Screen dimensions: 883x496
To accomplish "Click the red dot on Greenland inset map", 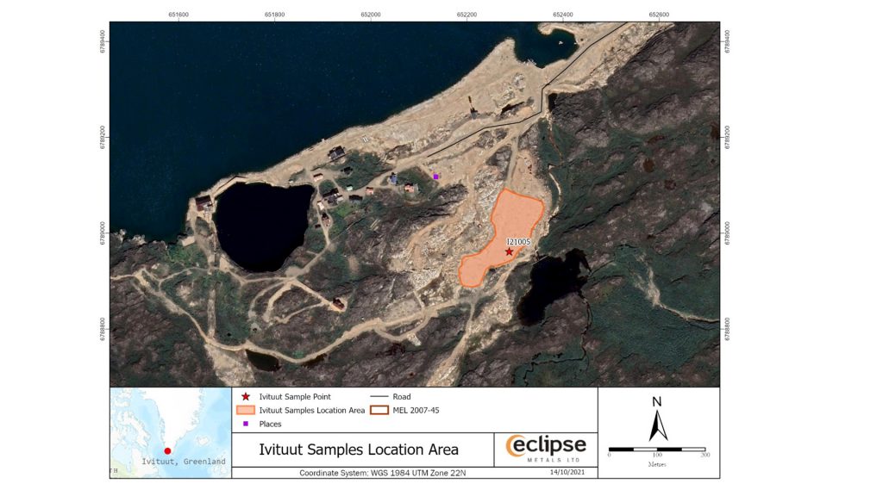I will (167, 451).
